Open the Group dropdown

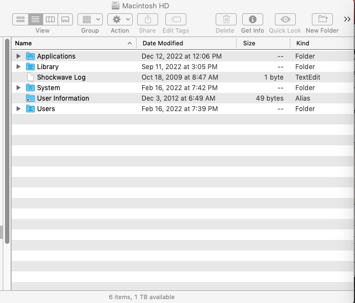[x=90, y=19]
